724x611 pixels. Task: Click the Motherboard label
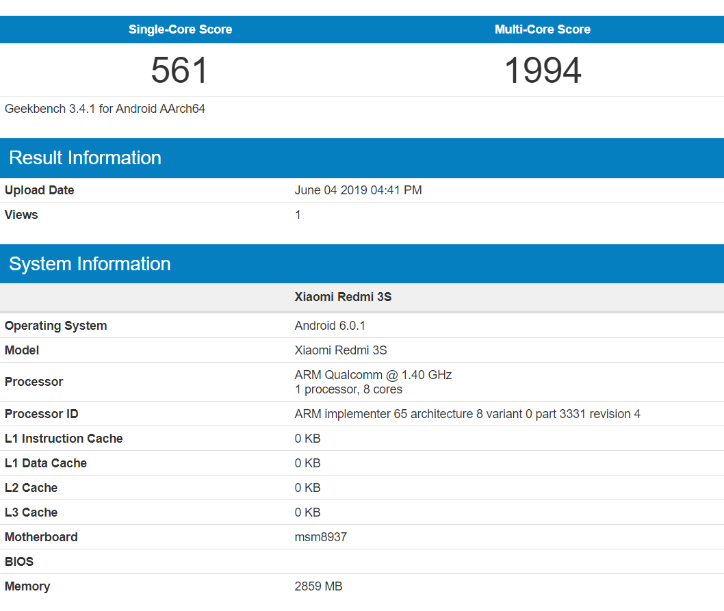tap(41, 536)
